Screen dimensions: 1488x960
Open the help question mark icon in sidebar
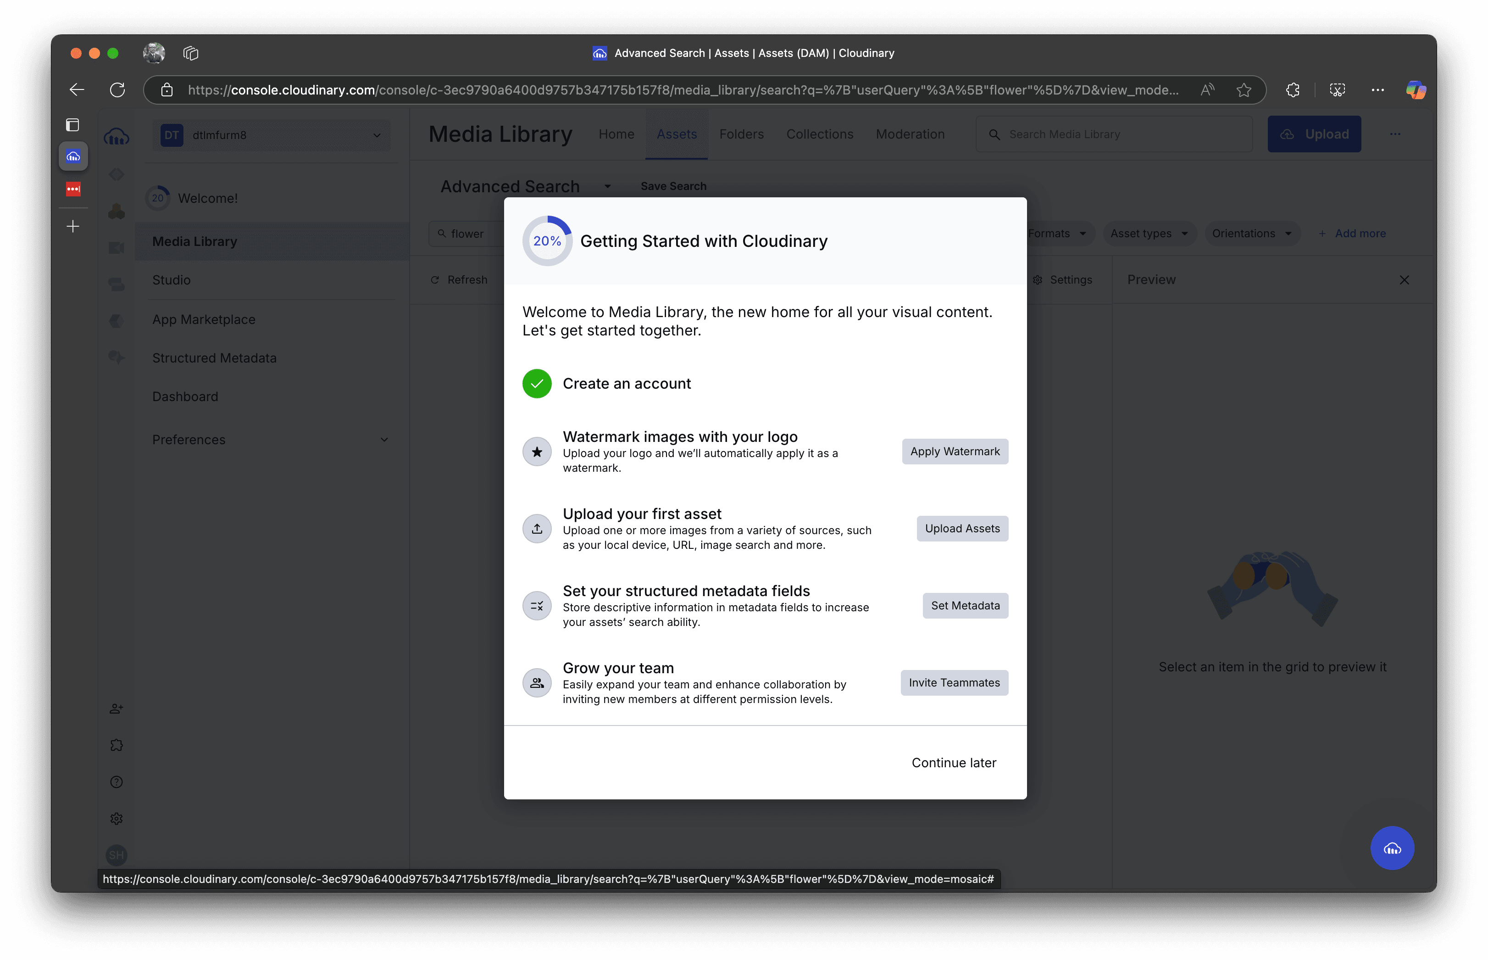point(117,781)
